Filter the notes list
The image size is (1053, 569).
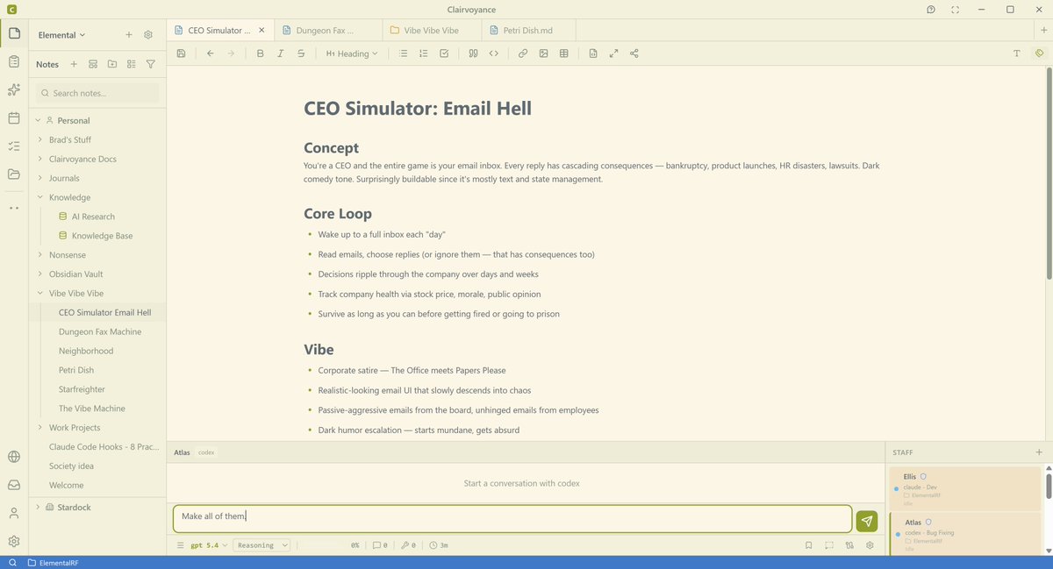(x=151, y=64)
